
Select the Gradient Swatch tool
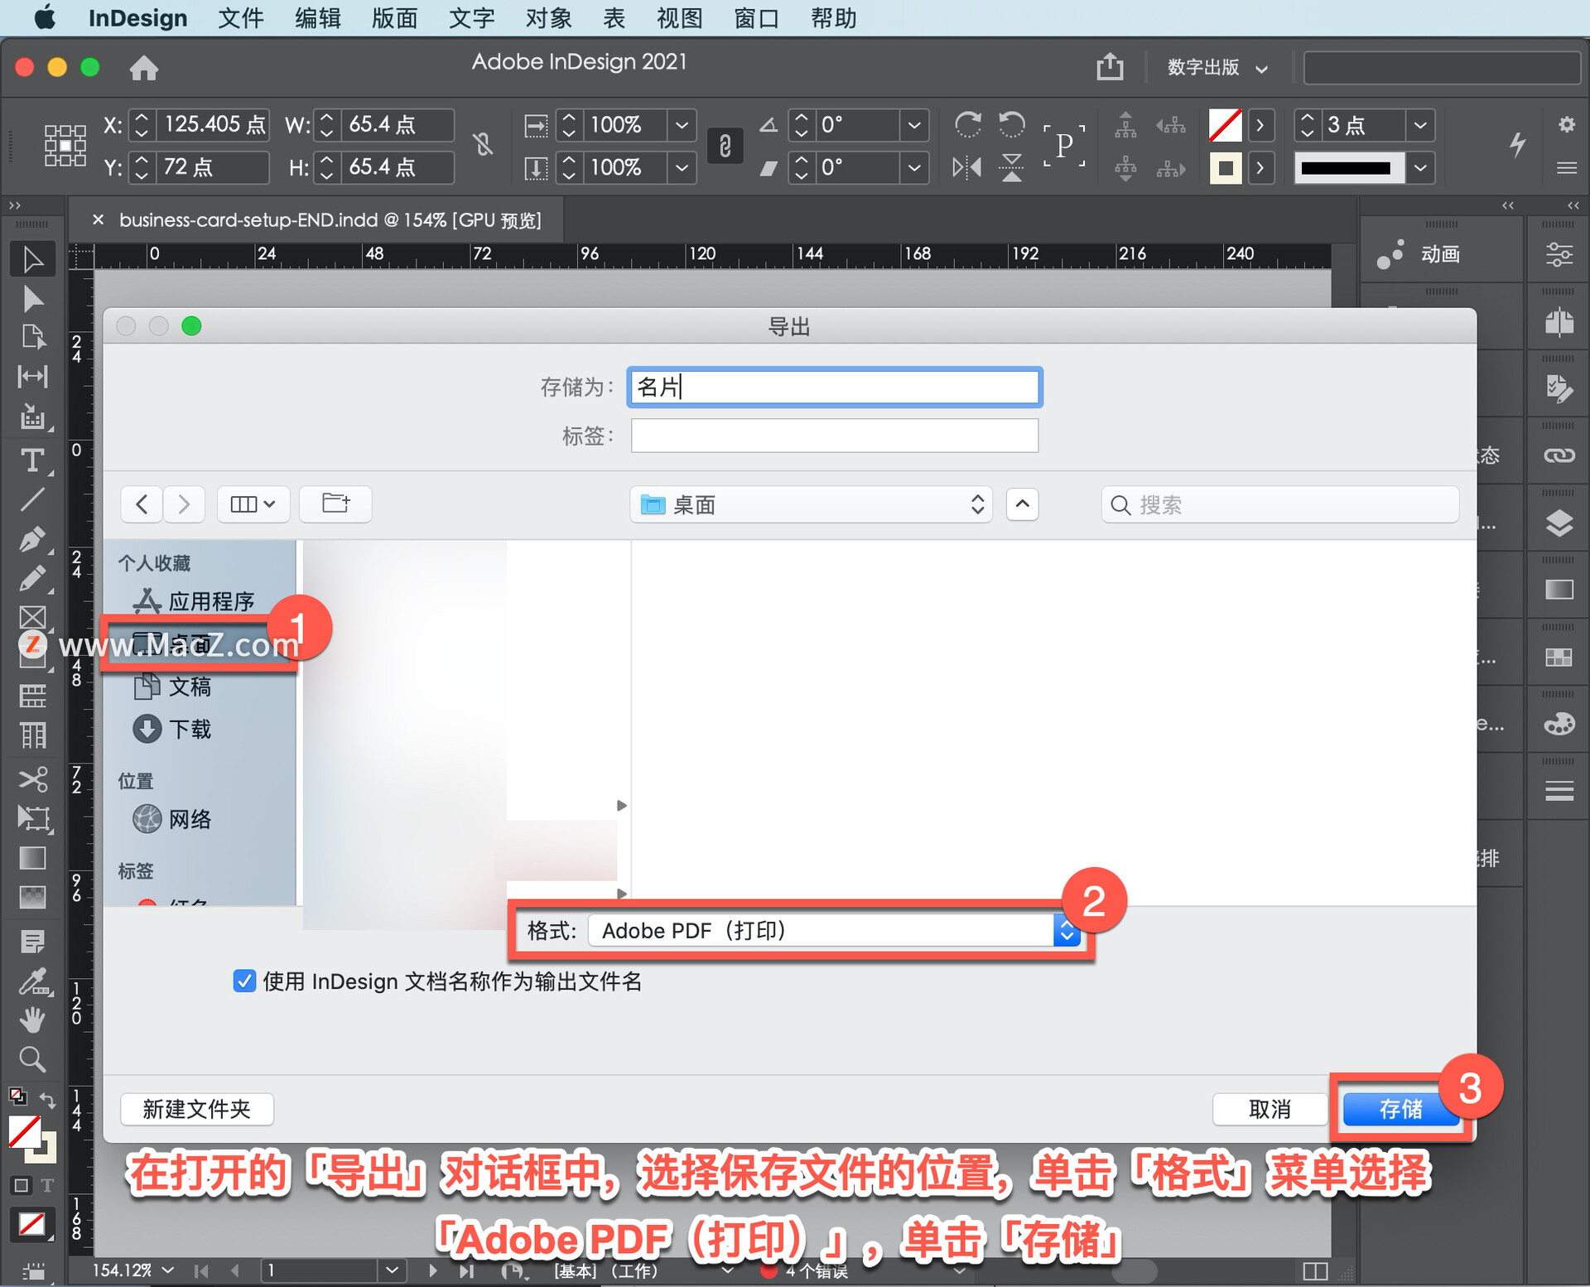32,858
